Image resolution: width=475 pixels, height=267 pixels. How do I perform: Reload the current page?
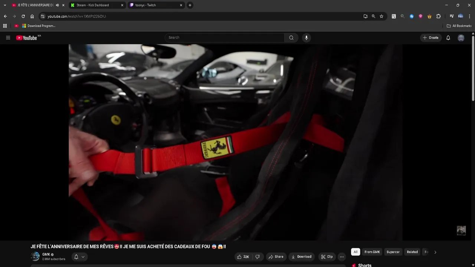23,16
